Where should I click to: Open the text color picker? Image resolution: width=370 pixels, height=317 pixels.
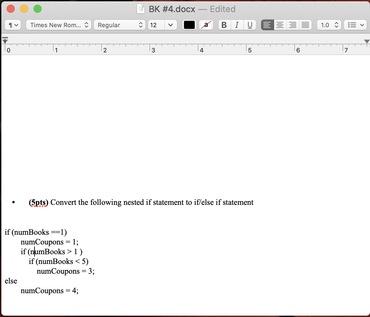[189, 25]
